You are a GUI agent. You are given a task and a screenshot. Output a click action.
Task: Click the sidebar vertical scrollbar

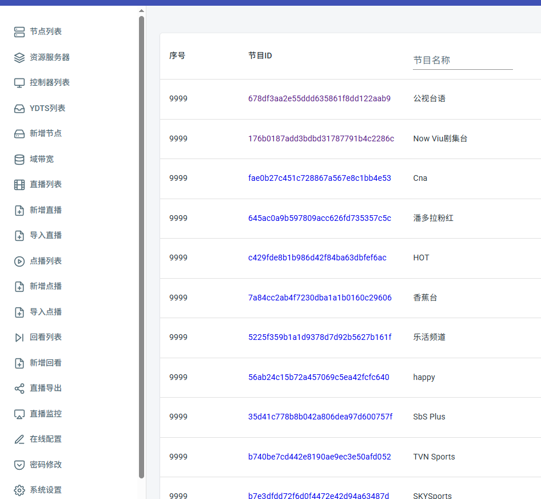click(141, 246)
